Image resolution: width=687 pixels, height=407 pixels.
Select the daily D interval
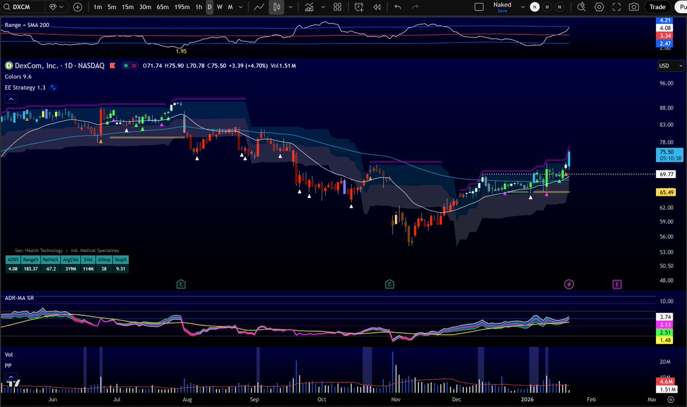210,7
